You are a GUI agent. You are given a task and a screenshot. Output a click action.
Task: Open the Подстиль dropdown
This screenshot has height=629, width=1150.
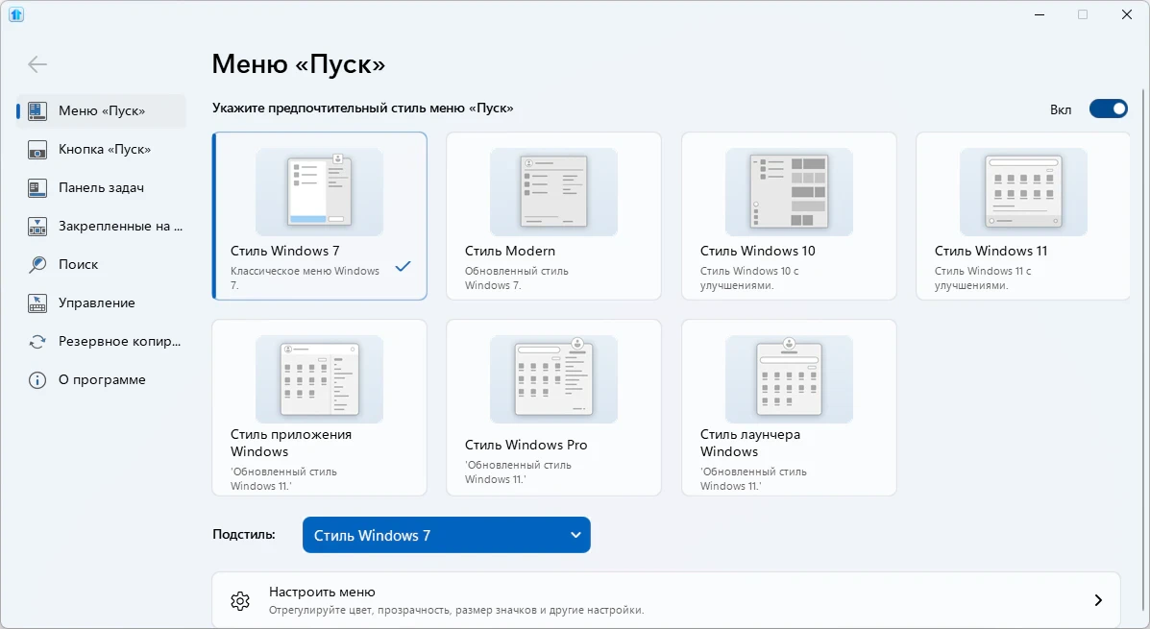[x=446, y=535]
